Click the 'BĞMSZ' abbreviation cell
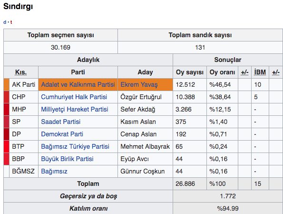The height and width of the screenshot is (214, 283). point(23,171)
